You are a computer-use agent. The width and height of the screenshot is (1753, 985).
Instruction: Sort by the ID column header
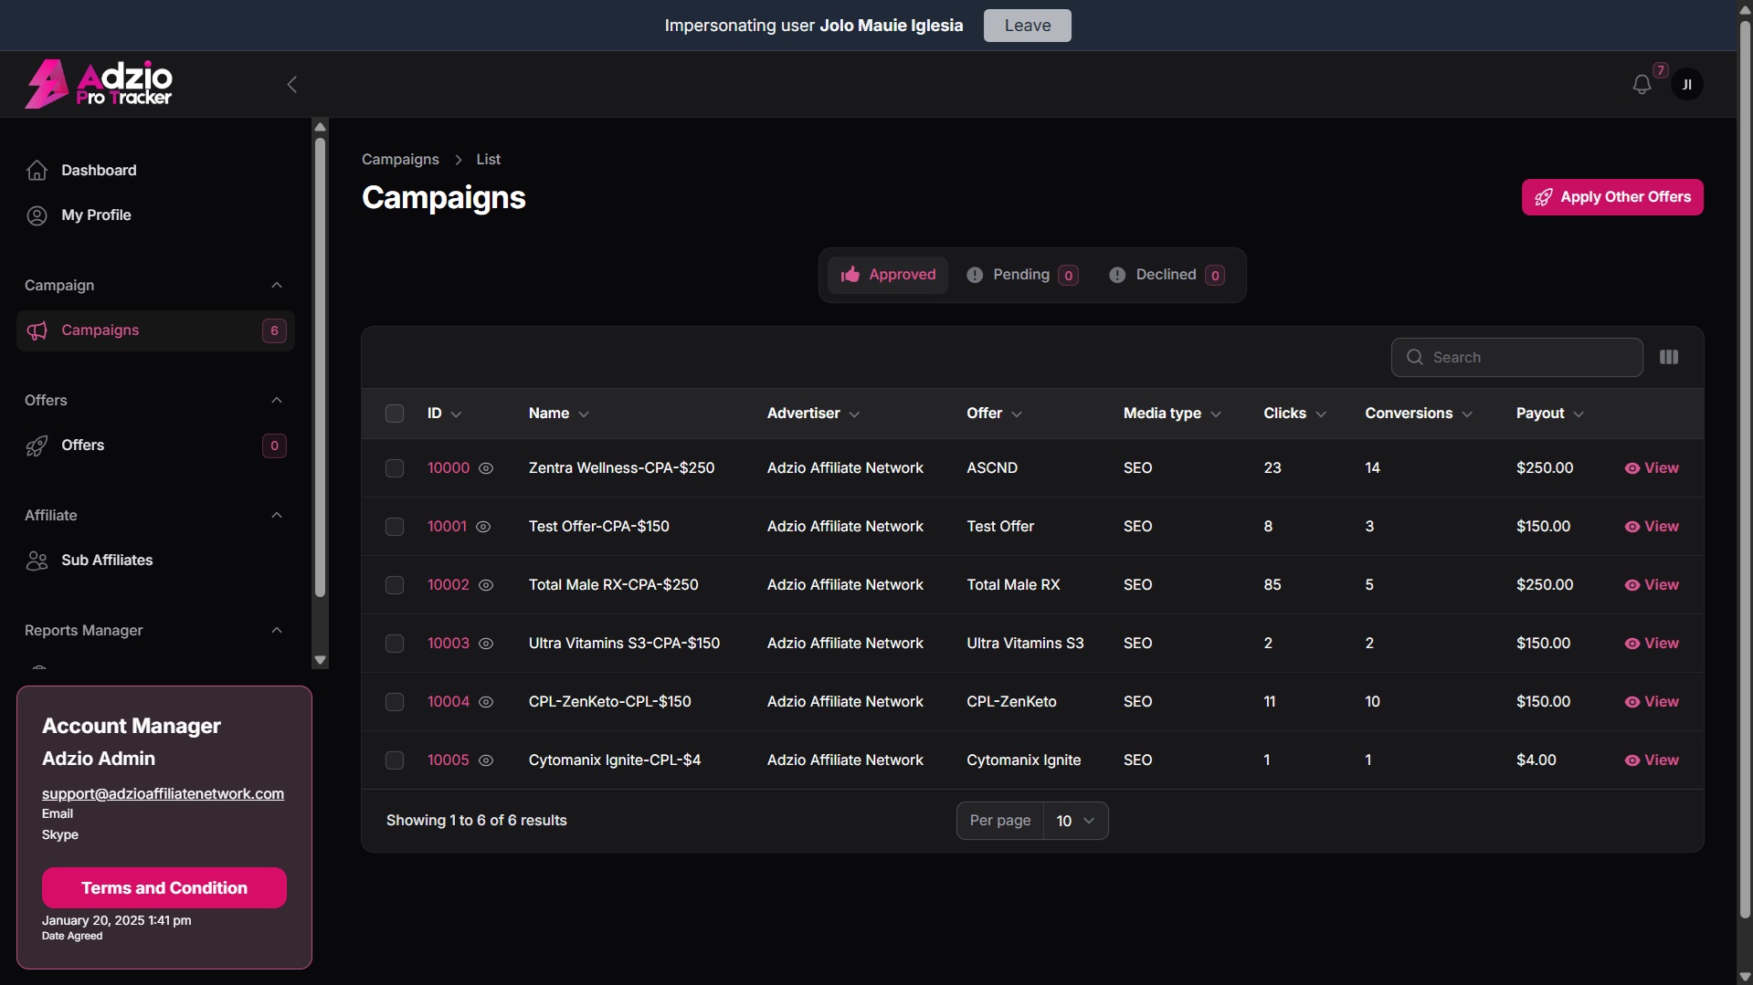click(444, 414)
